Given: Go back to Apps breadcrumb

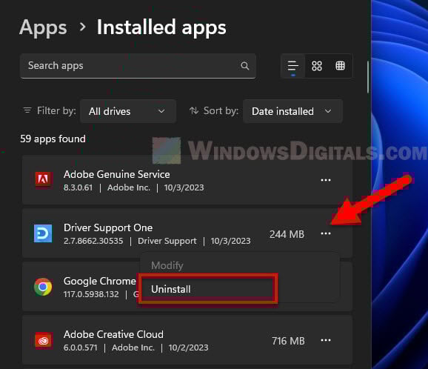Looking at the screenshot, I should tap(43, 27).
